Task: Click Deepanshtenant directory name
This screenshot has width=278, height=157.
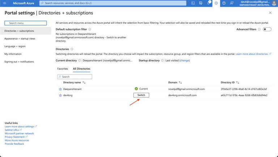Action: (x=72, y=89)
